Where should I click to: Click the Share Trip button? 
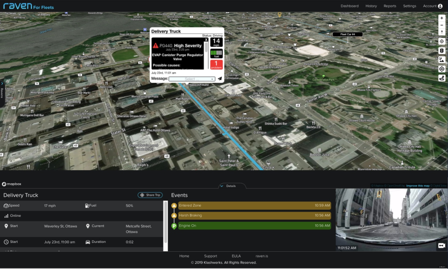coord(149,195)
